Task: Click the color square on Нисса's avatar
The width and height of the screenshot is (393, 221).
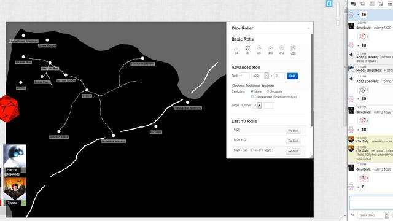Action: [23, 171]
